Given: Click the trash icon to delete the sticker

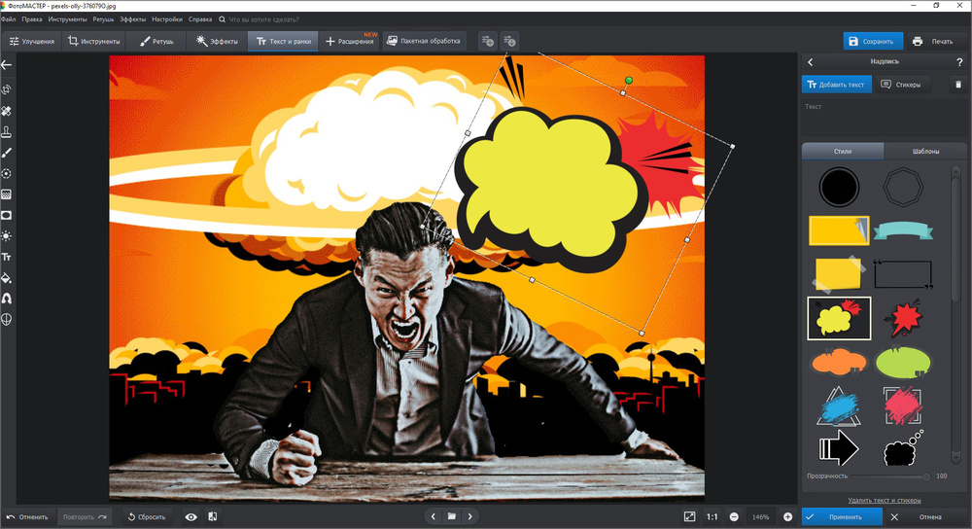Looking at the screenshot, I should [x=957, y=85].
